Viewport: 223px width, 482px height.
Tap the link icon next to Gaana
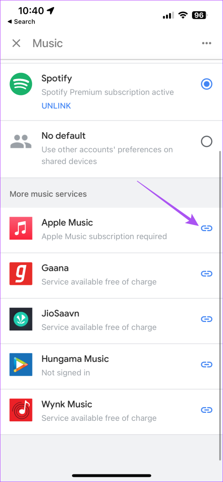(x=207, y=273)
